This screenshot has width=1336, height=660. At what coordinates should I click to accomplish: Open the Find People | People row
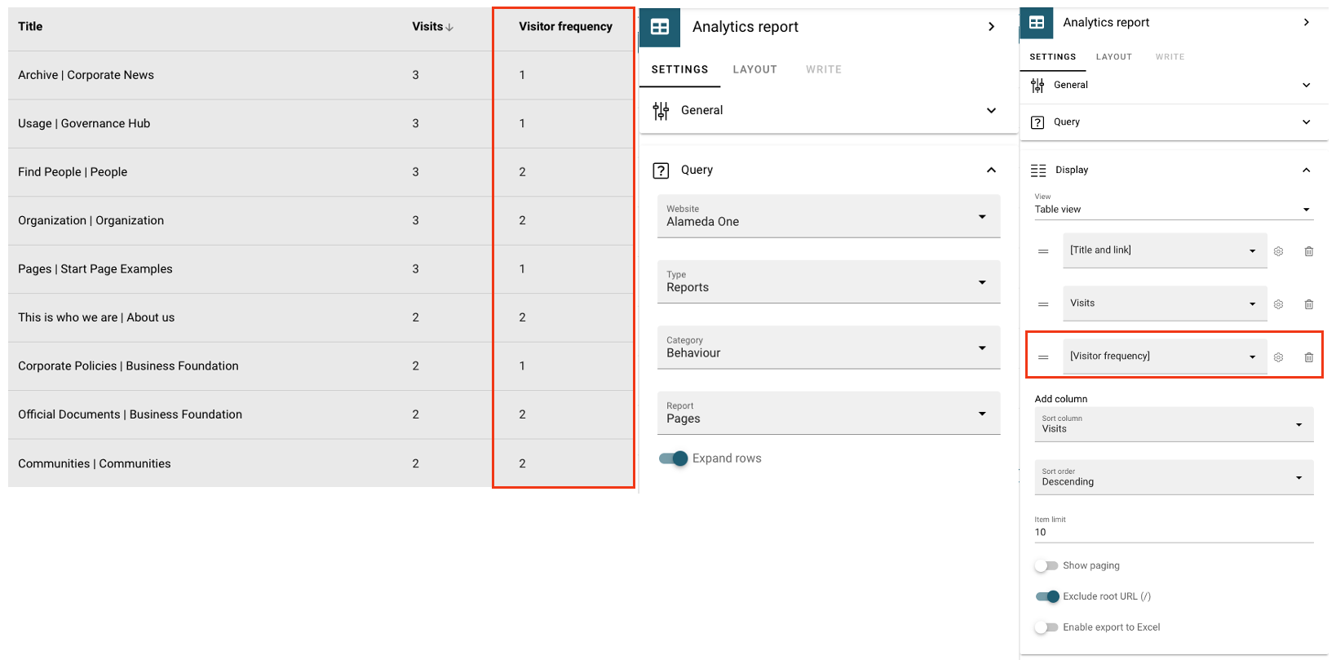pyautogui.click(x=321, y=172)
